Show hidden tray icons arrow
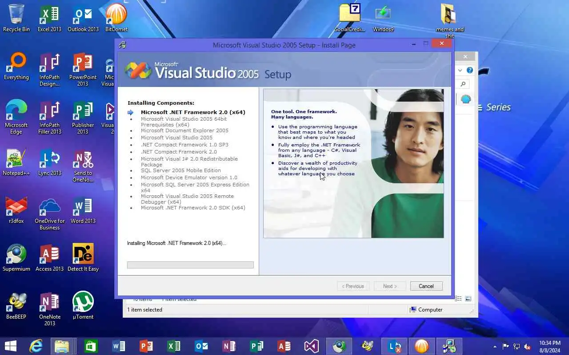 (495, 347)
